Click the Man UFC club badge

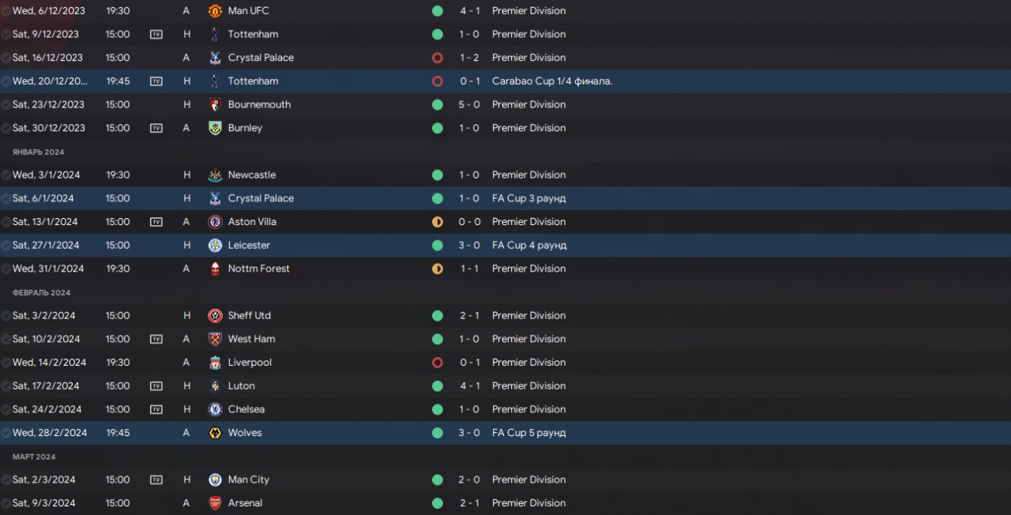[215, 11]
